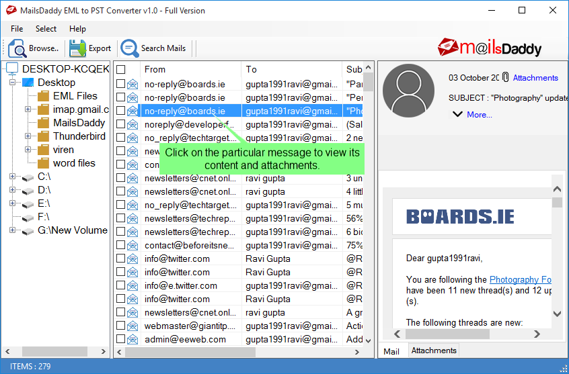Viewport: 569px width, 374px height.
Task: Click the preview pane horizontal scrollbar thumb
Action: pos(447,334)
